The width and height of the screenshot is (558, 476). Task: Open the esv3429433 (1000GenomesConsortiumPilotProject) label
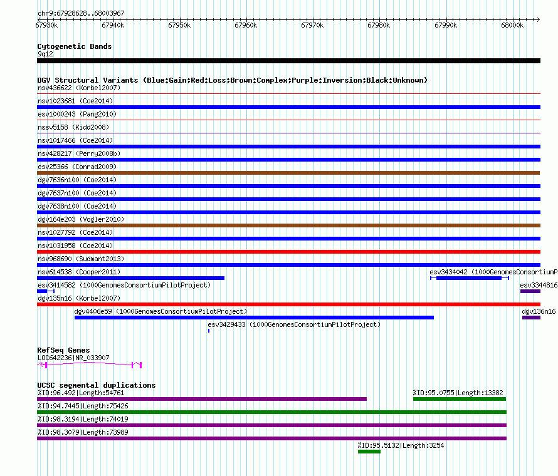click(x=294, y=324)
